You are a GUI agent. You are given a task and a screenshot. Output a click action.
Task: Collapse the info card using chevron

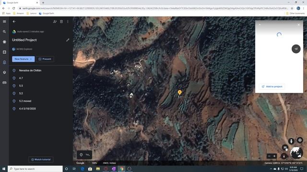pos(260,25)
